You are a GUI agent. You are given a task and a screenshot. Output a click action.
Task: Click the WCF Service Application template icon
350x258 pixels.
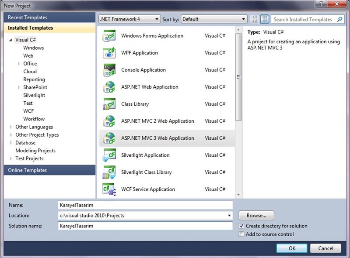click(x=109, y=189)
